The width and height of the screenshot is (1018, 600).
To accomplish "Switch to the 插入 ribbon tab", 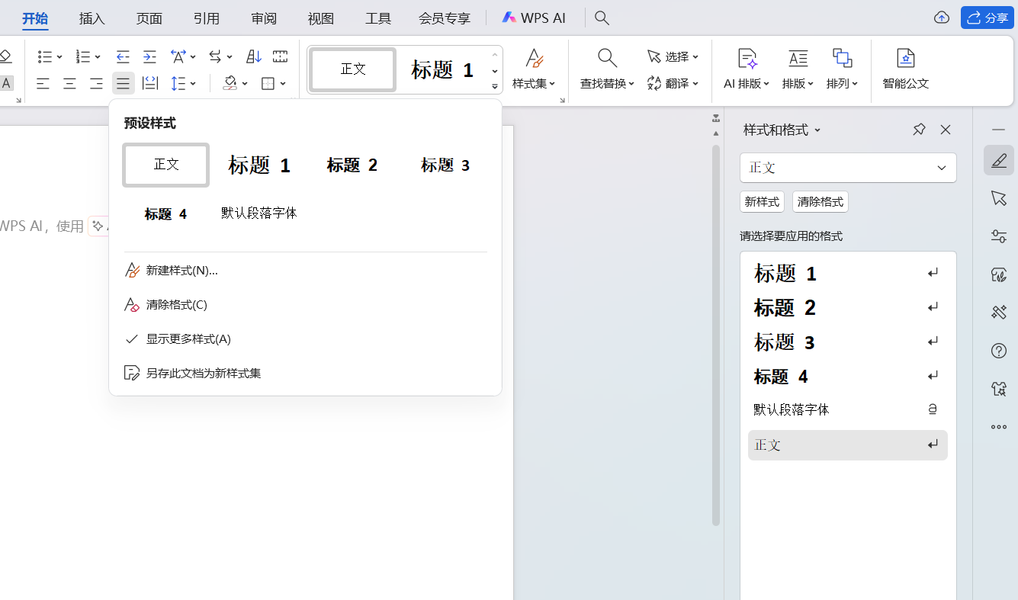I will 92,18.
